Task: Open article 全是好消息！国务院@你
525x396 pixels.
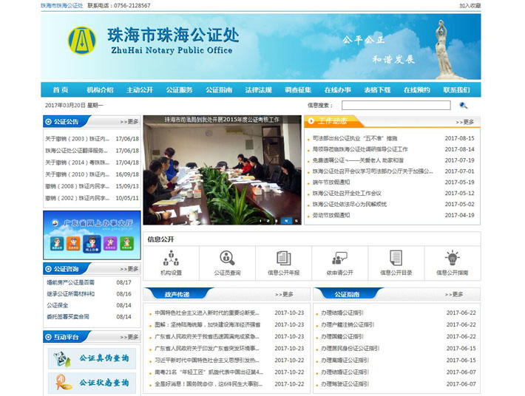Action: click(209, 384)
